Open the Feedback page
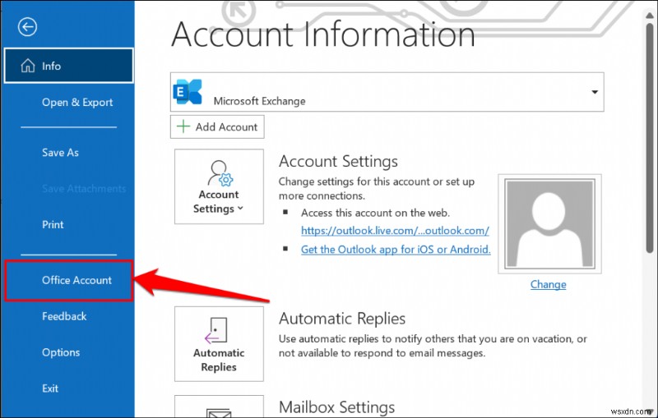 coord(64,316)
